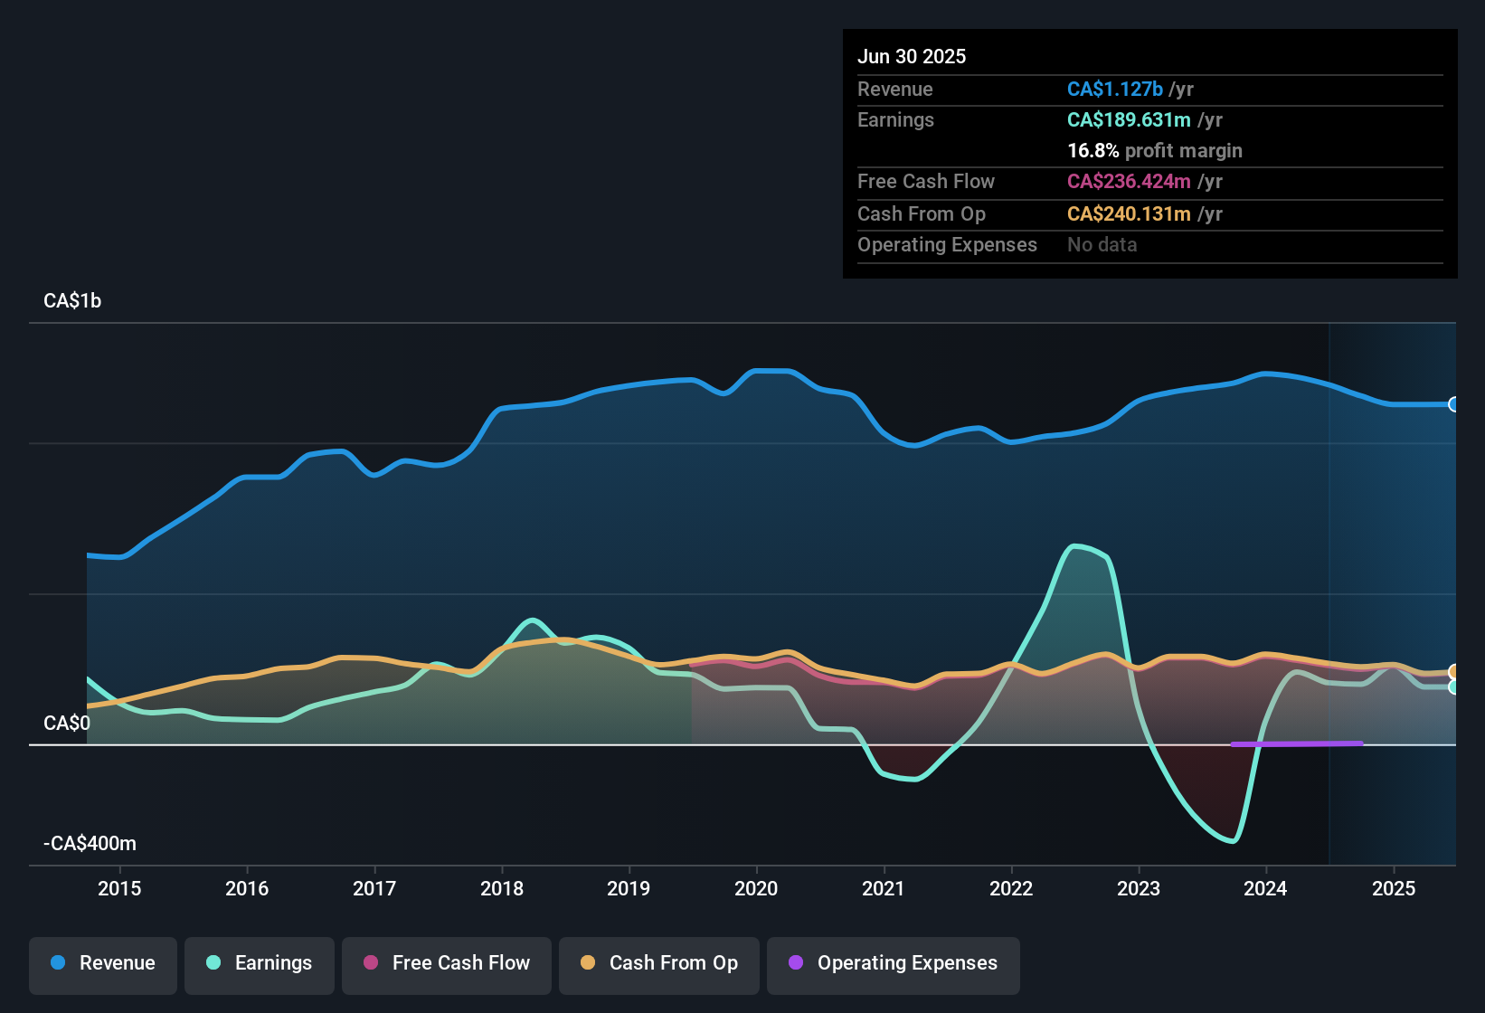1485x1013 pixels.
Task: Click the Cash From Op endpoint marker
Action: click(x=1453, y=672)
